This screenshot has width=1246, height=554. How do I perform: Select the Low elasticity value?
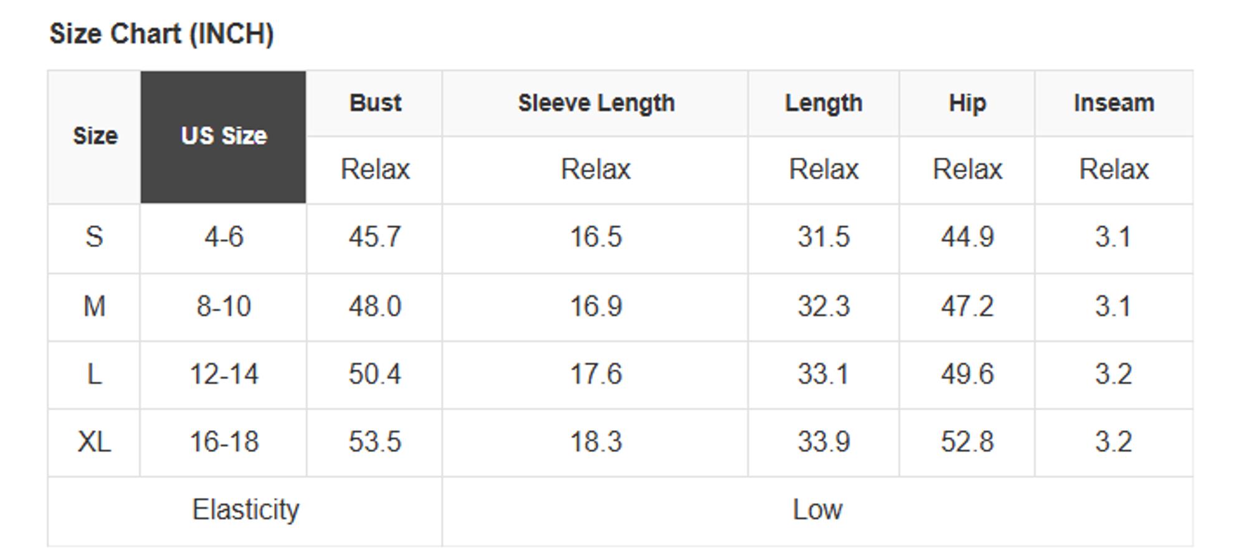point(817,510)
